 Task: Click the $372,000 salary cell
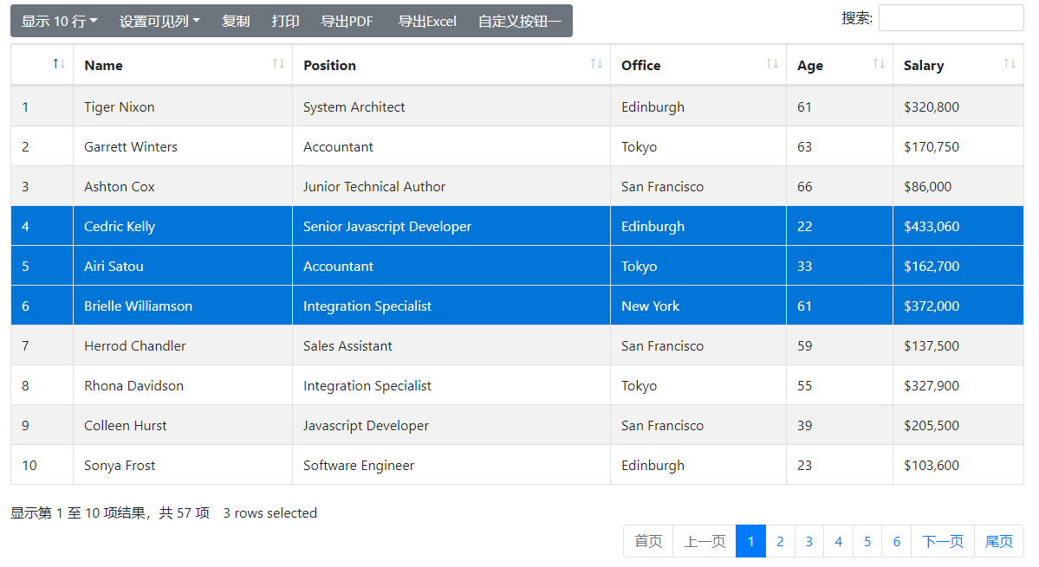(958, 305)
